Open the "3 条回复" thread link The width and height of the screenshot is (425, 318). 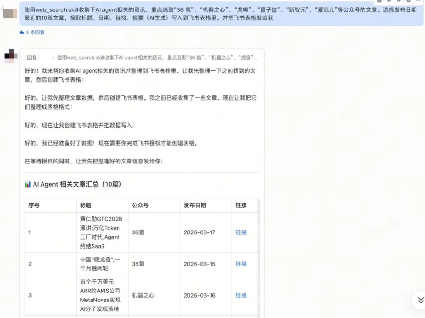(x=35, y=33)
